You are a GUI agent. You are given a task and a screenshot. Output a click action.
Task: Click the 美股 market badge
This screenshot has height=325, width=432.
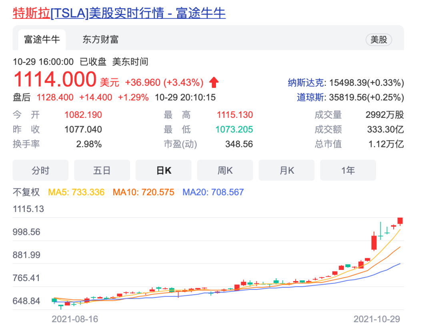point(378,40)
